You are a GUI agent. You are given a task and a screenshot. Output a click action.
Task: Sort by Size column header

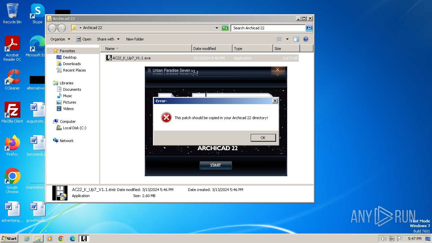pos(286,49)
